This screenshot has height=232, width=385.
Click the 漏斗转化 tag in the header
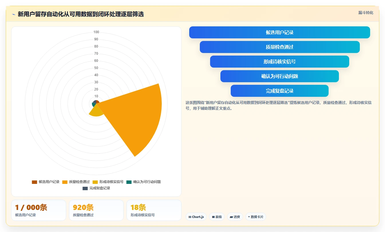pyautogui.click(x=366, y=13)
